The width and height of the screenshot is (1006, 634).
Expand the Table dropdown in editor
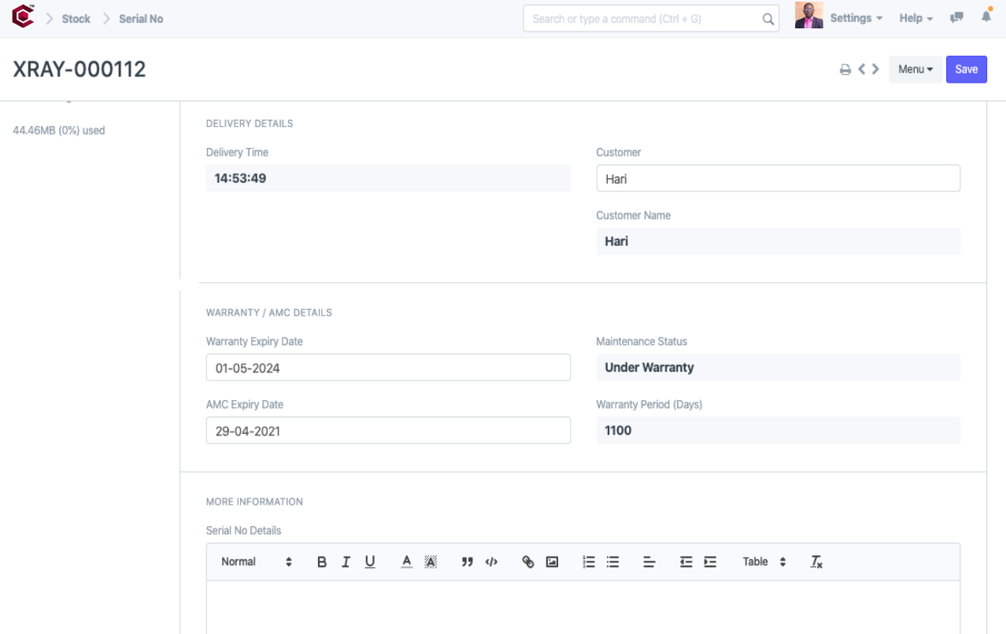pyautogui.click(x=764, y=562)
